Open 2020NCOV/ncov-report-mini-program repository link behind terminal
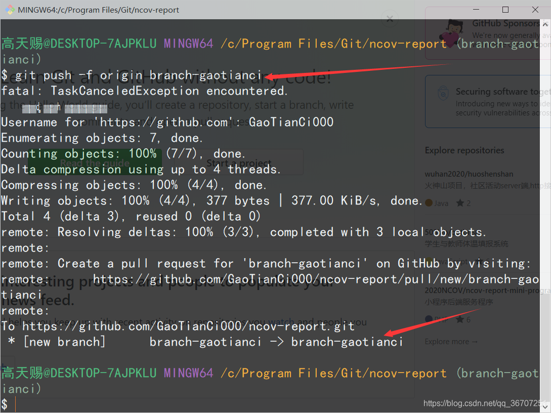 coord(487,291)
